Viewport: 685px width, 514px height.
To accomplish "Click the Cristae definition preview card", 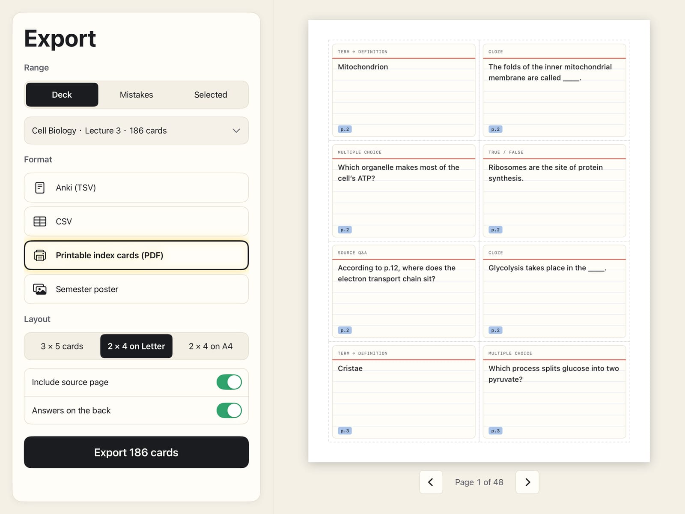I will point(404,392).
